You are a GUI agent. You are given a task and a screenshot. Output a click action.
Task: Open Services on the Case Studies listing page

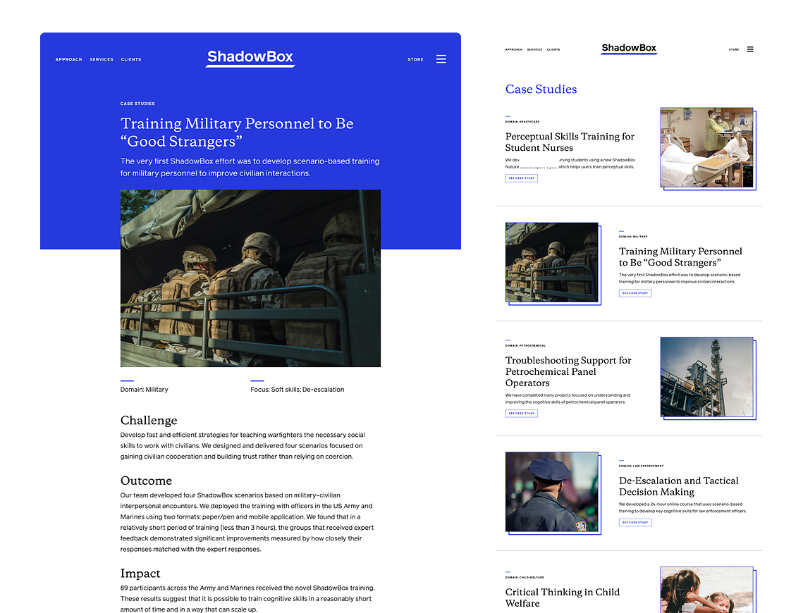coord(534,49)
